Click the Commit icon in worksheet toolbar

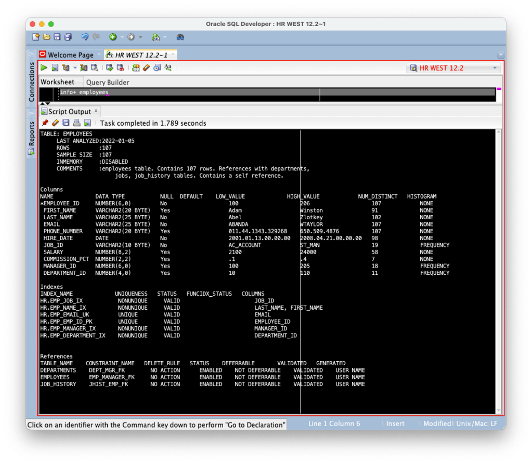coord(110,68)
